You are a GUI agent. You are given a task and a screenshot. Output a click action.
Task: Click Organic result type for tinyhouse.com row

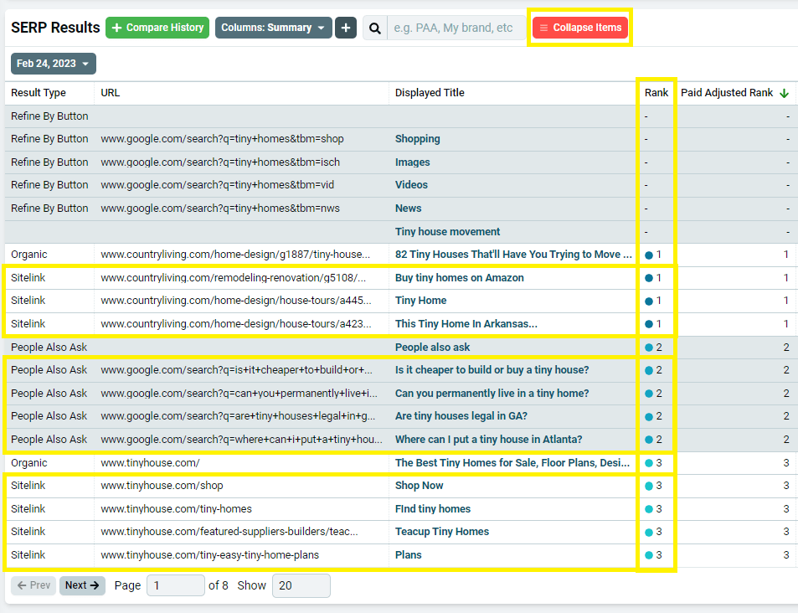pos(29,463)
